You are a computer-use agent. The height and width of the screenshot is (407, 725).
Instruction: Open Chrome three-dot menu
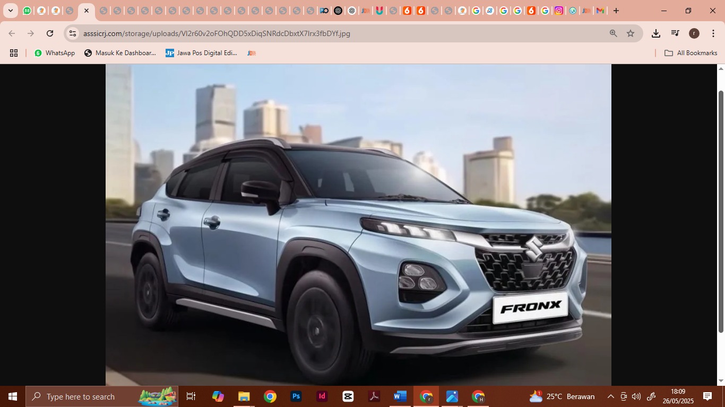coord(713,33)
